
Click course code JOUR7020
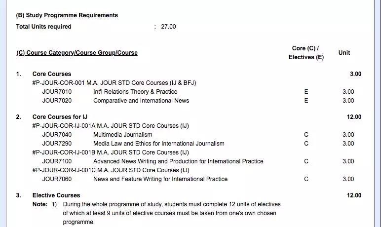[x=57, y=101]
